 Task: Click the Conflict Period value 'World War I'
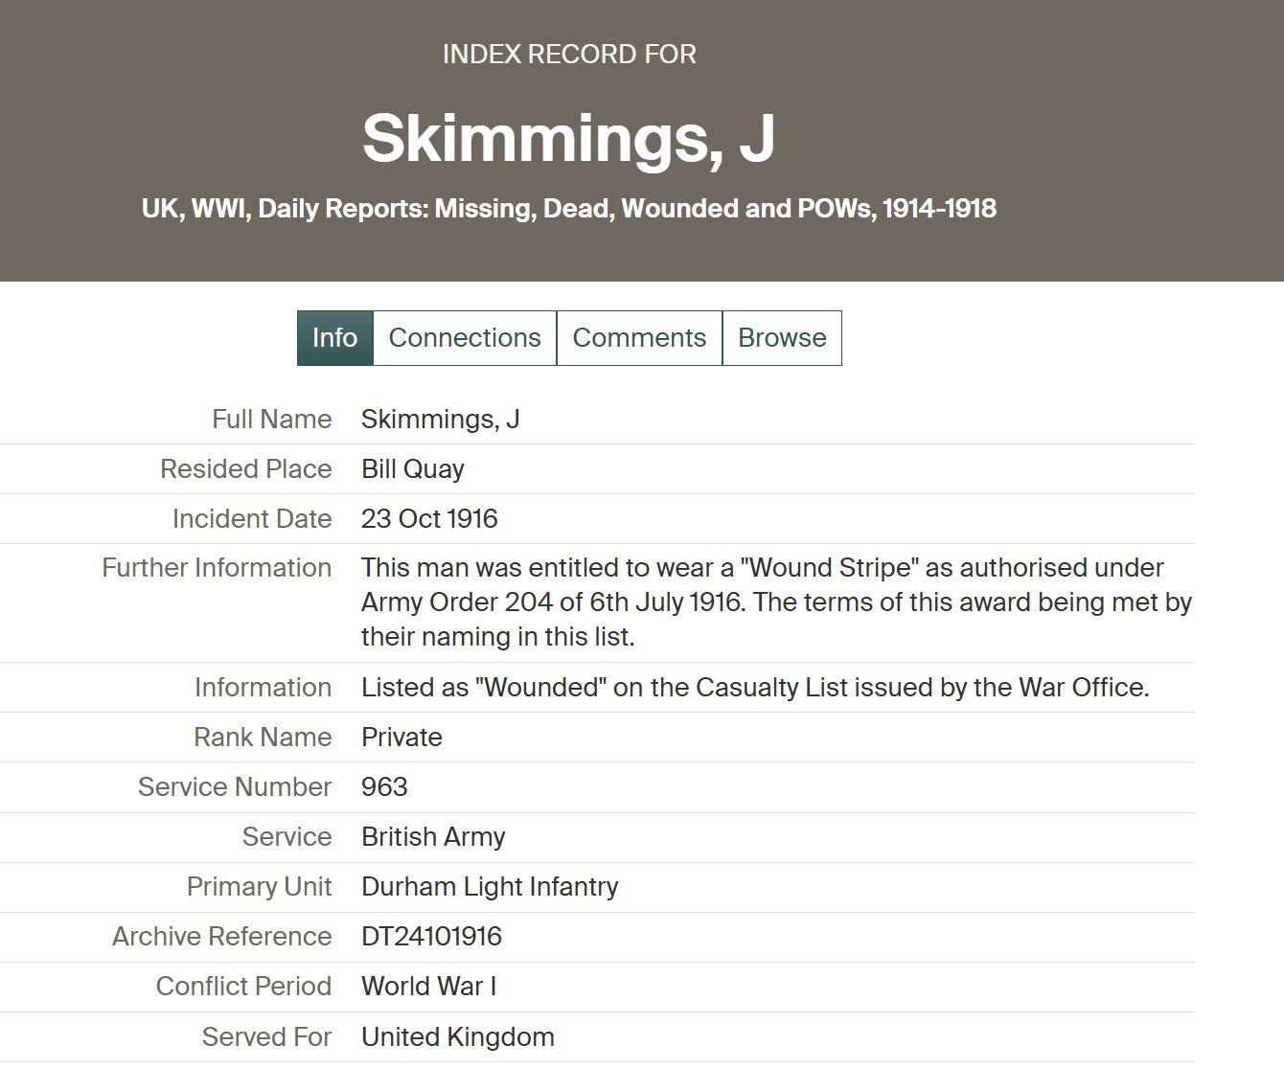pos(428,987)
